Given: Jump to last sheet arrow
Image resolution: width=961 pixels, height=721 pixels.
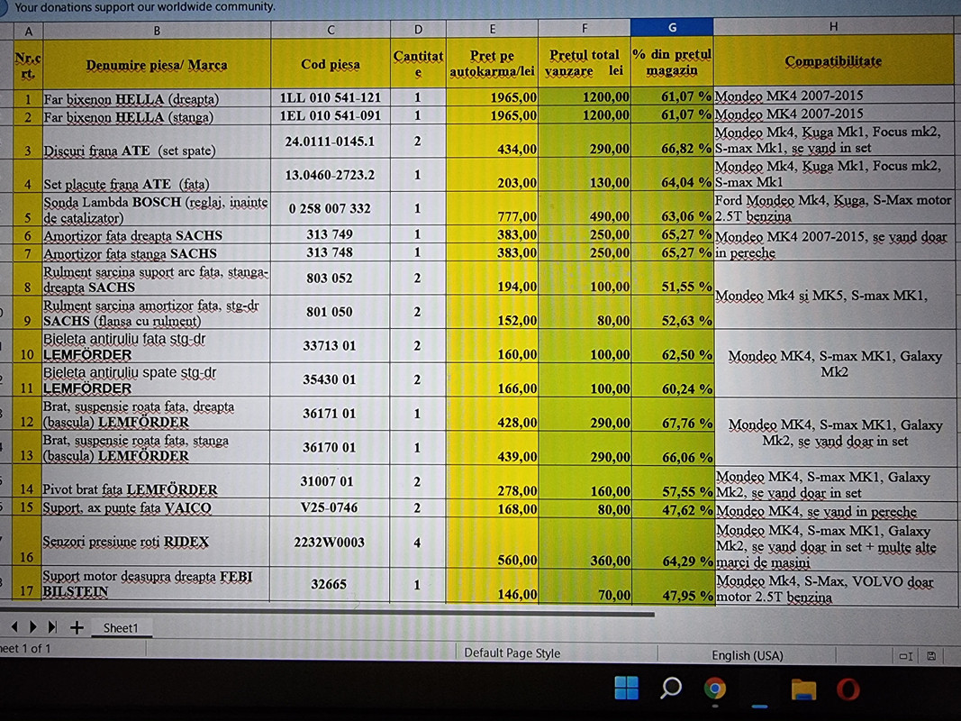Looking at the screenshot, I should click(53, 626).
